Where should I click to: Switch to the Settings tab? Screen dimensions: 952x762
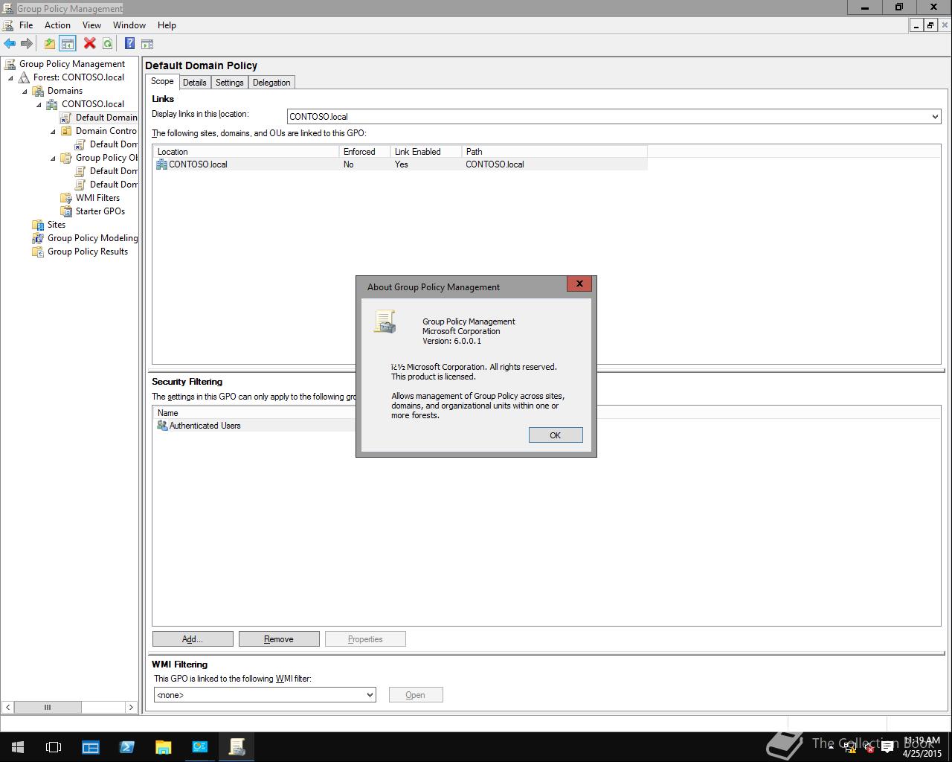tap(230, 83)
